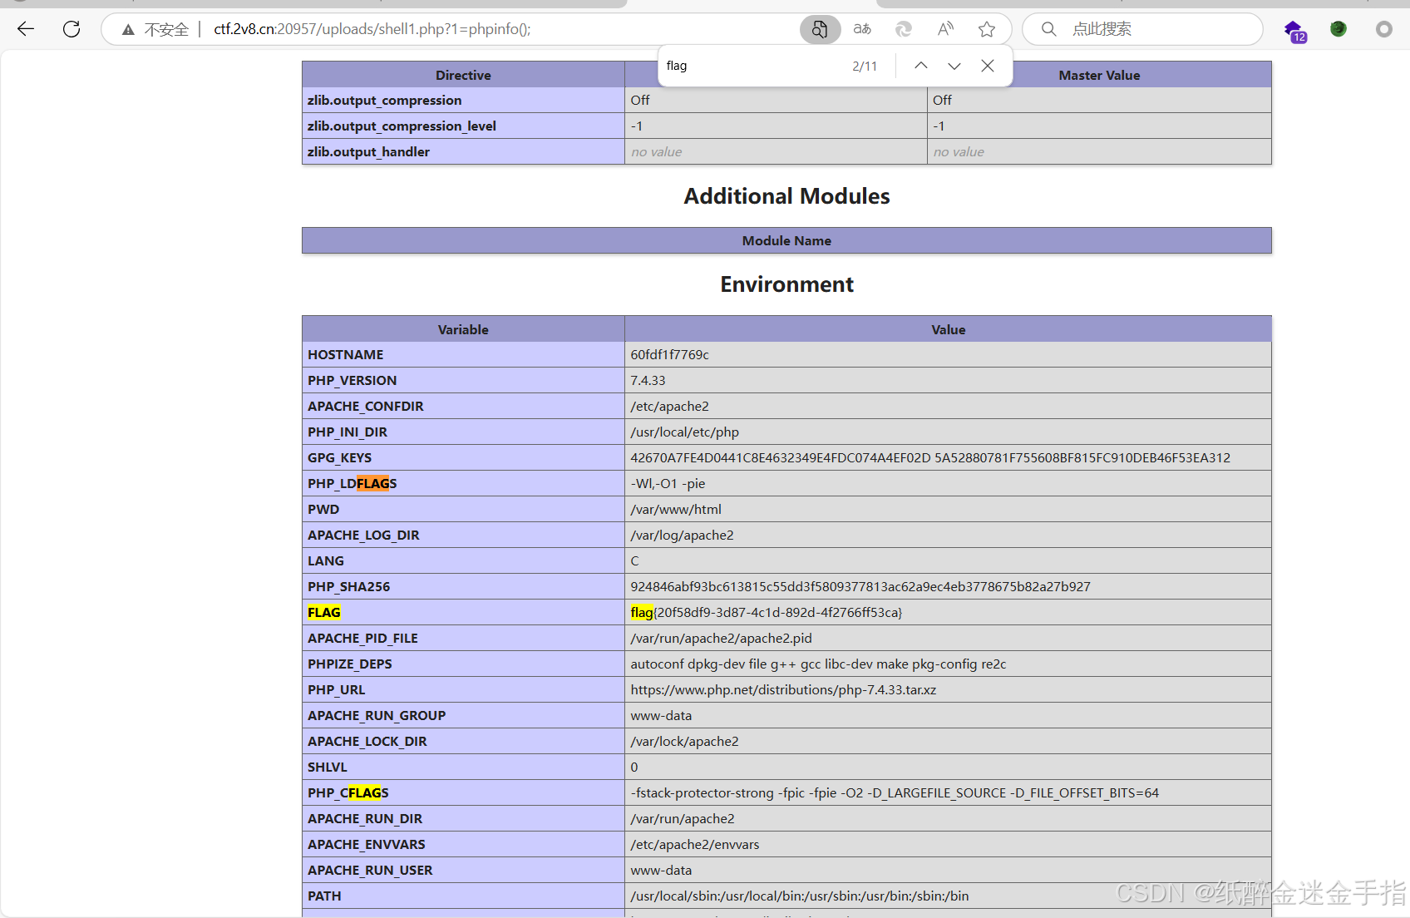Click the Module Name header bar
Image resolution: width=1410 pixels, height=918 pixels.
click(x=786, y=240)
